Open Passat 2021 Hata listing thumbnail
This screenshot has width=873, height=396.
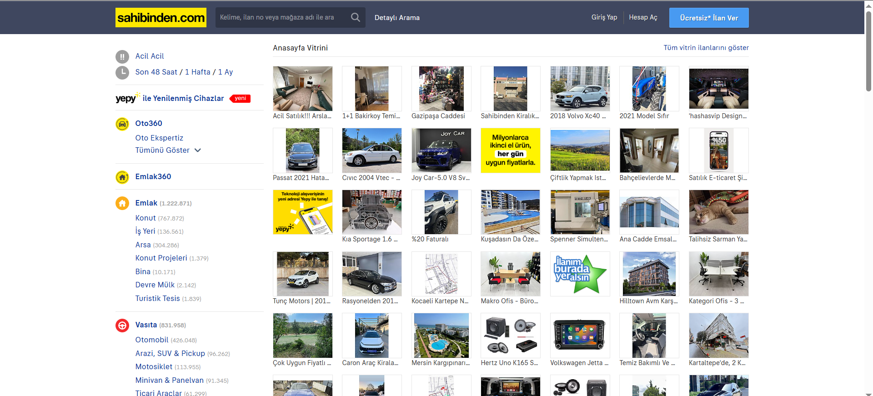point(303,150)
